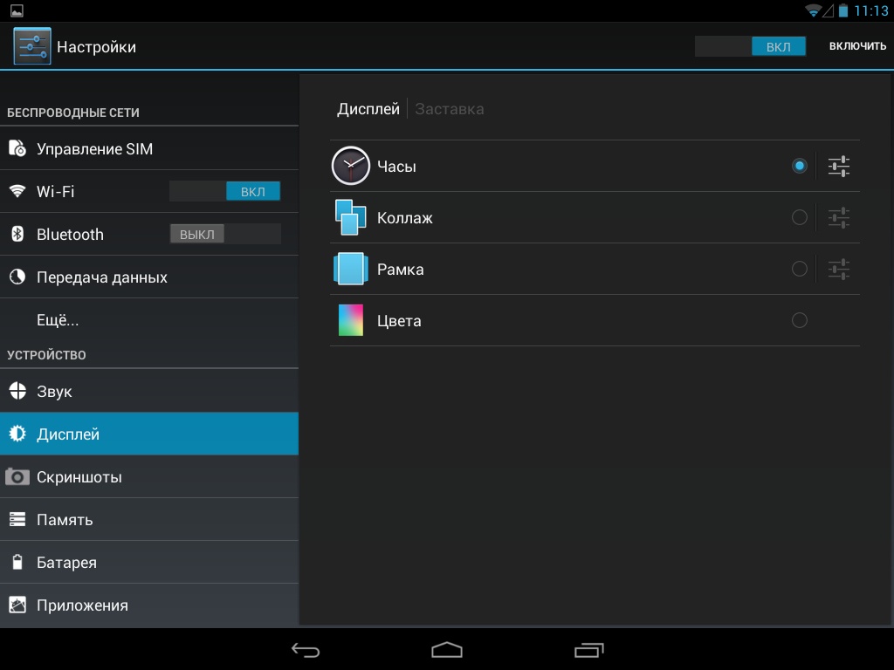The image size is (894, 670).
Task: Tap the Часы clock icon
Action: [x=351, y=166]
